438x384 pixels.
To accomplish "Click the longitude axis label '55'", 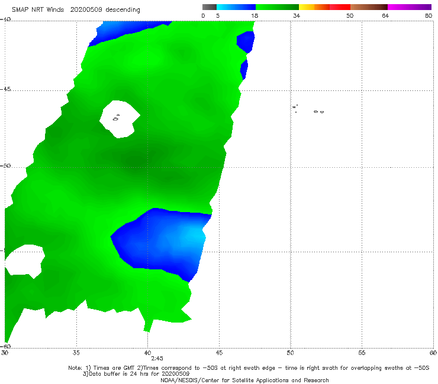I will pos(362,353).
